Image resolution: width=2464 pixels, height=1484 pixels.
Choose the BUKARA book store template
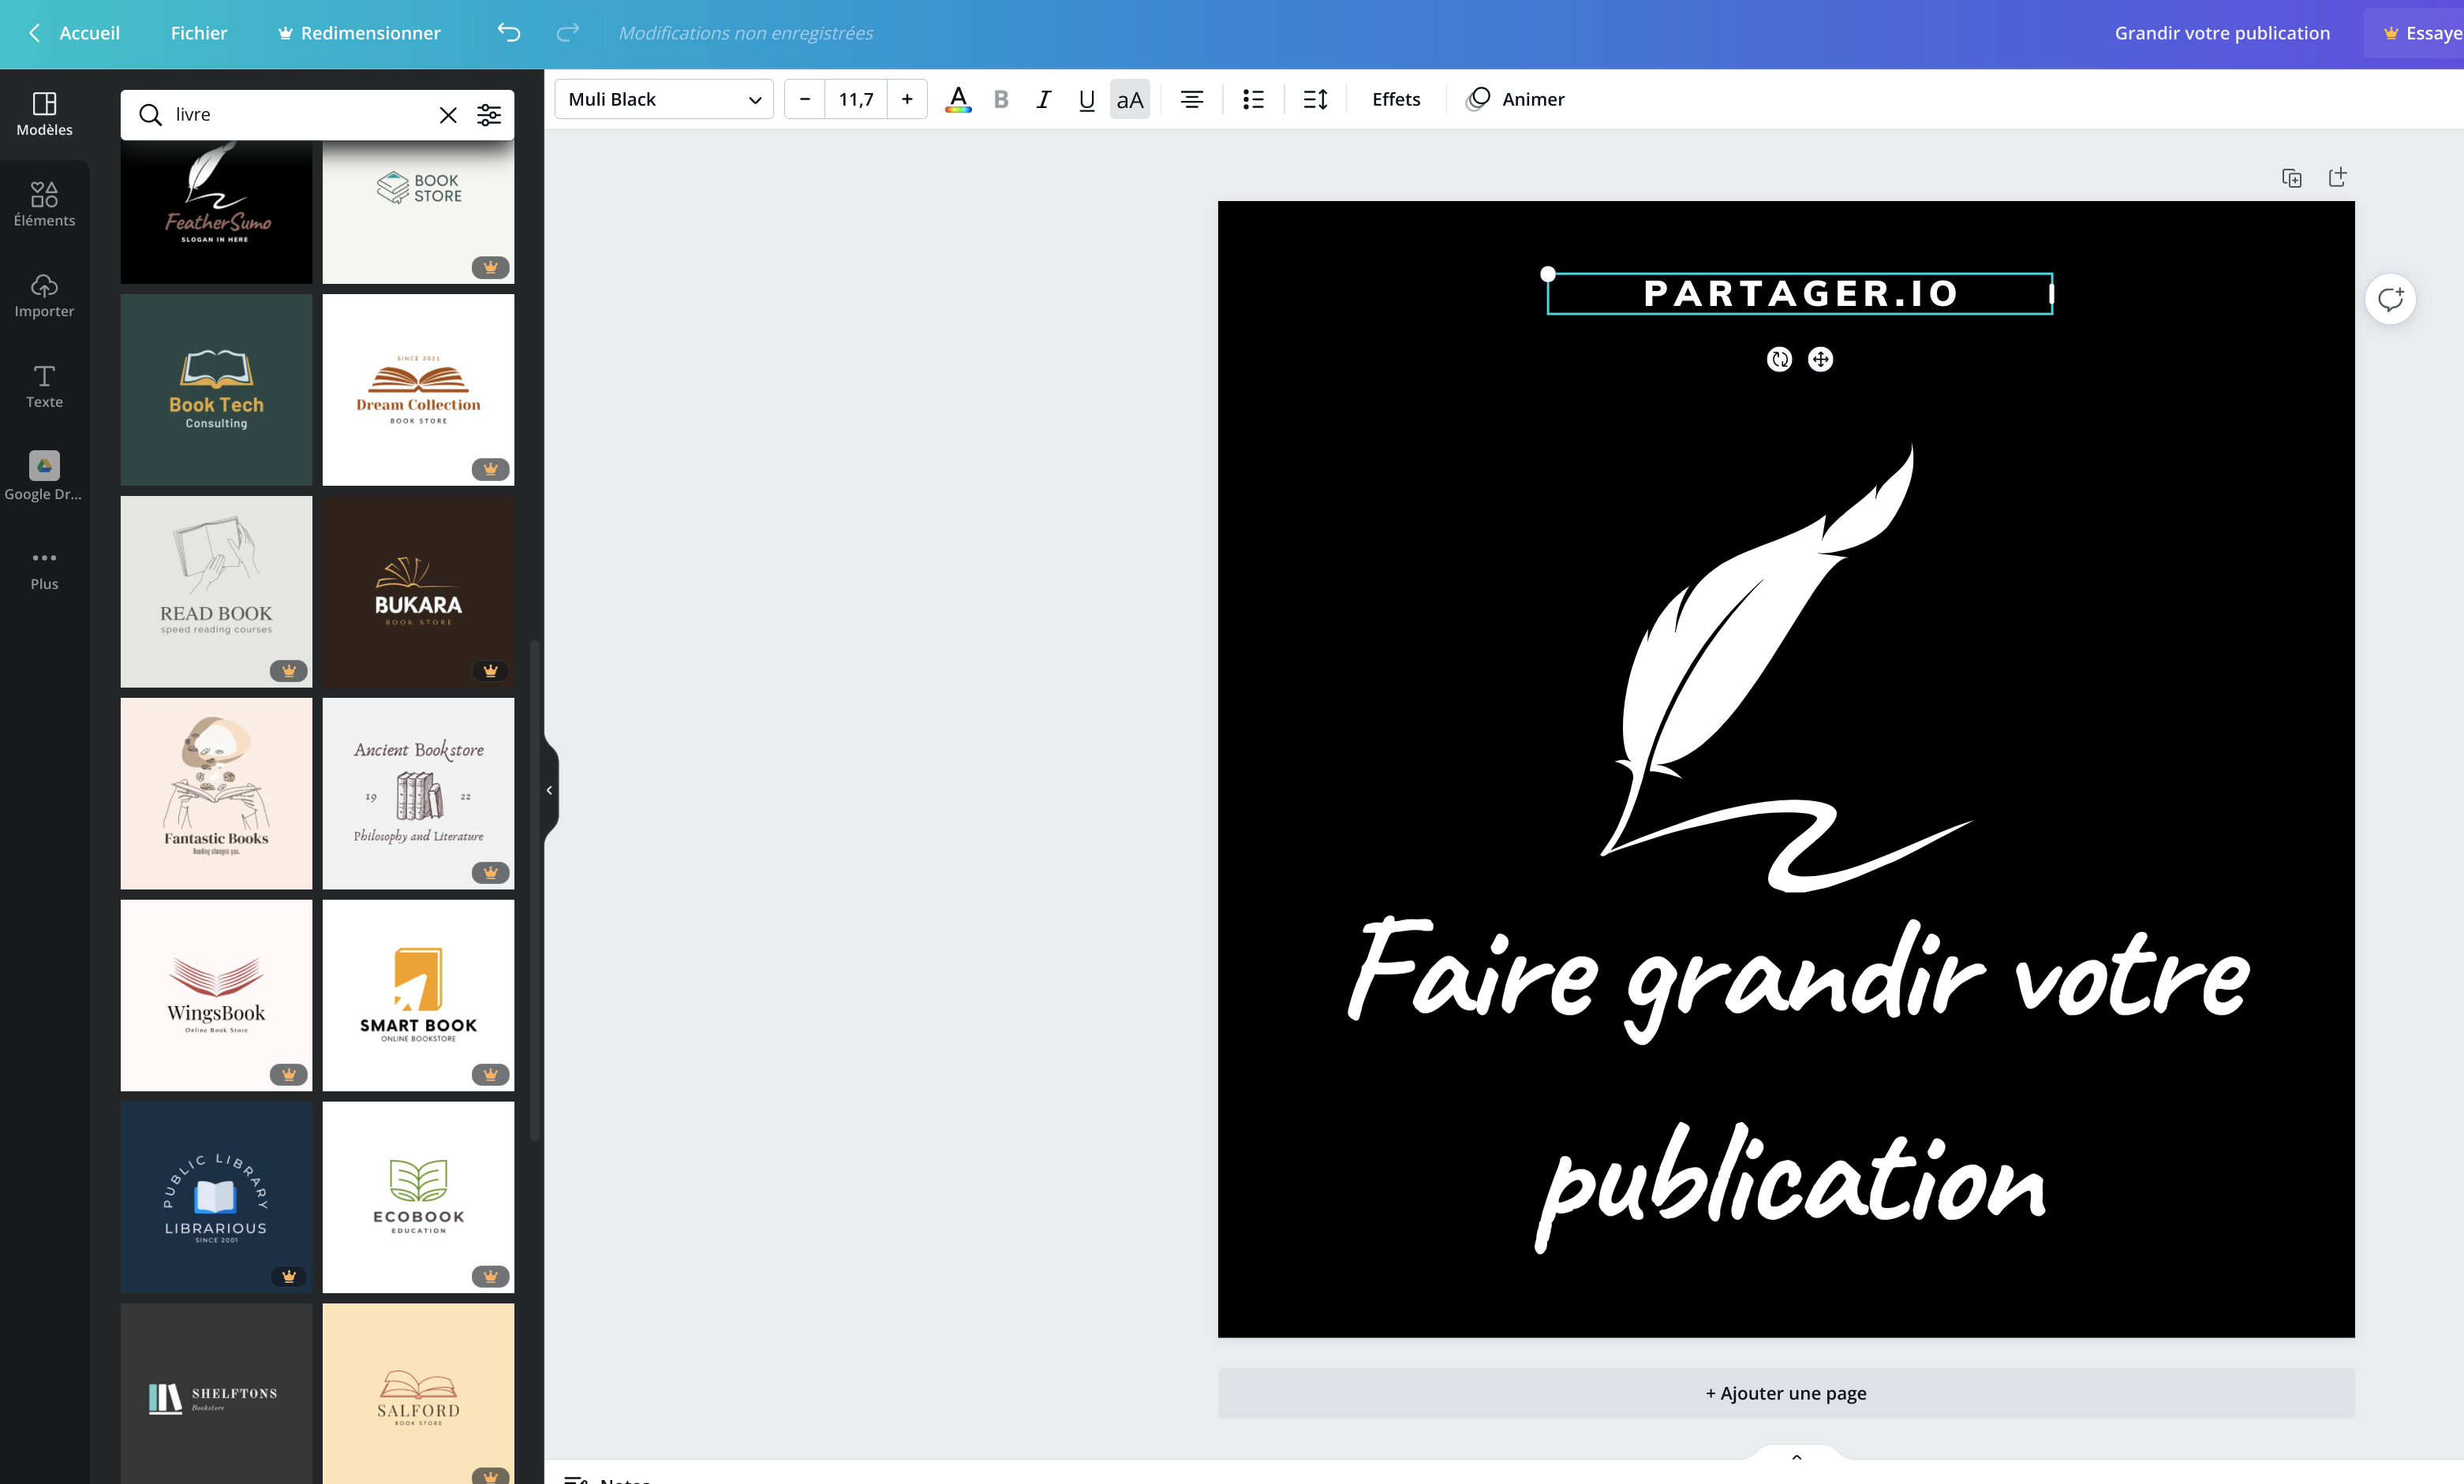pyautogui.click(x=418, y=591)
